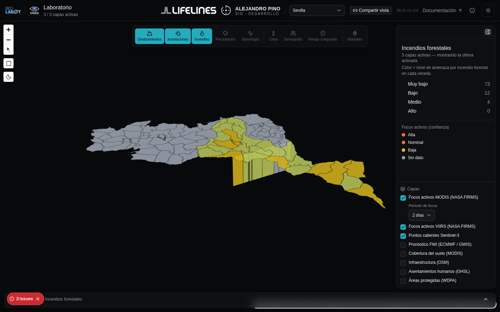
Task: Enable Pronóstico FWI layer
Action: pyautogui.click(x=403, y=245)
